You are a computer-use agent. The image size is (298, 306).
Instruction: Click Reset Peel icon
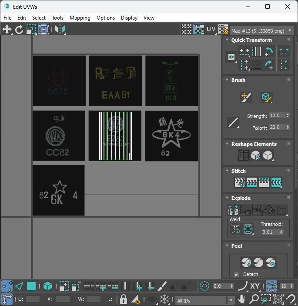271,262
